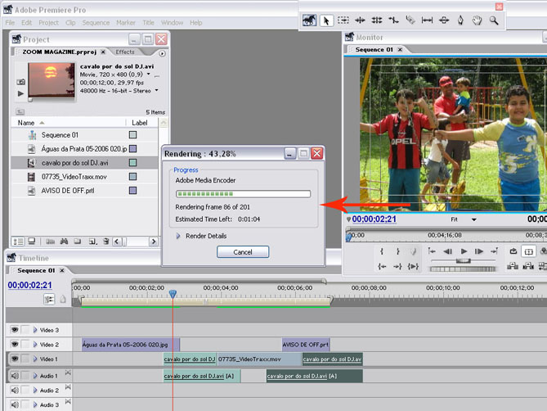Toggle visibility of the Video 2 track

pyautogui.click(x=15, y=345)
